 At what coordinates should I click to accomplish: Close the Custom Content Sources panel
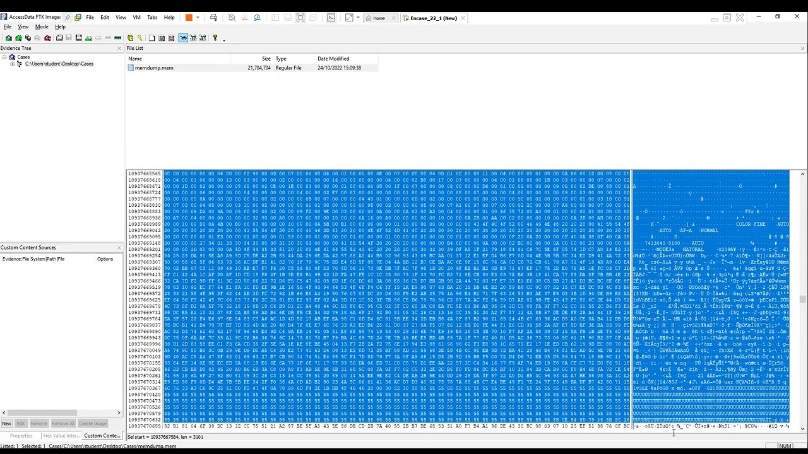tap(119, 247)
